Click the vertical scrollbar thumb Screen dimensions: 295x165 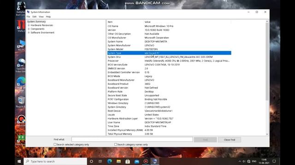pyautogui.click(x=267, y=62)
